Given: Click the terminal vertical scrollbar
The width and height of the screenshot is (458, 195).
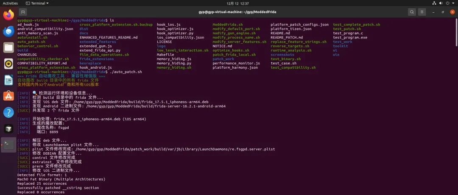Looking at the screenshot, I should pyautogui.click(x=457, y=32).
